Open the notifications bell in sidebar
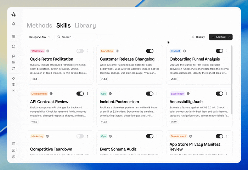This screenshot has width=248, height=170. click(x=13, y=24)
